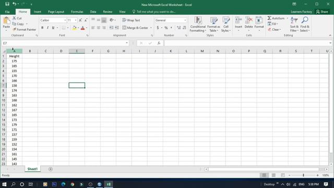
Task: Open the Fill Color yellow swatch
Action: [x=74, y=28]
